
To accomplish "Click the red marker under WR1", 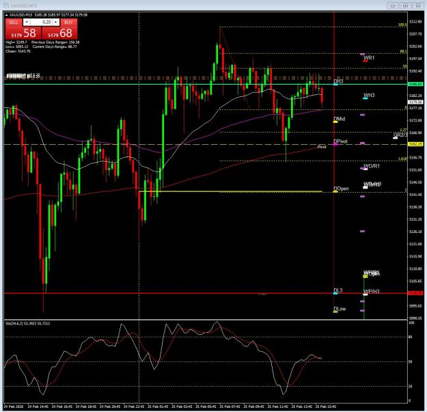I will click(x=366, y=61).
